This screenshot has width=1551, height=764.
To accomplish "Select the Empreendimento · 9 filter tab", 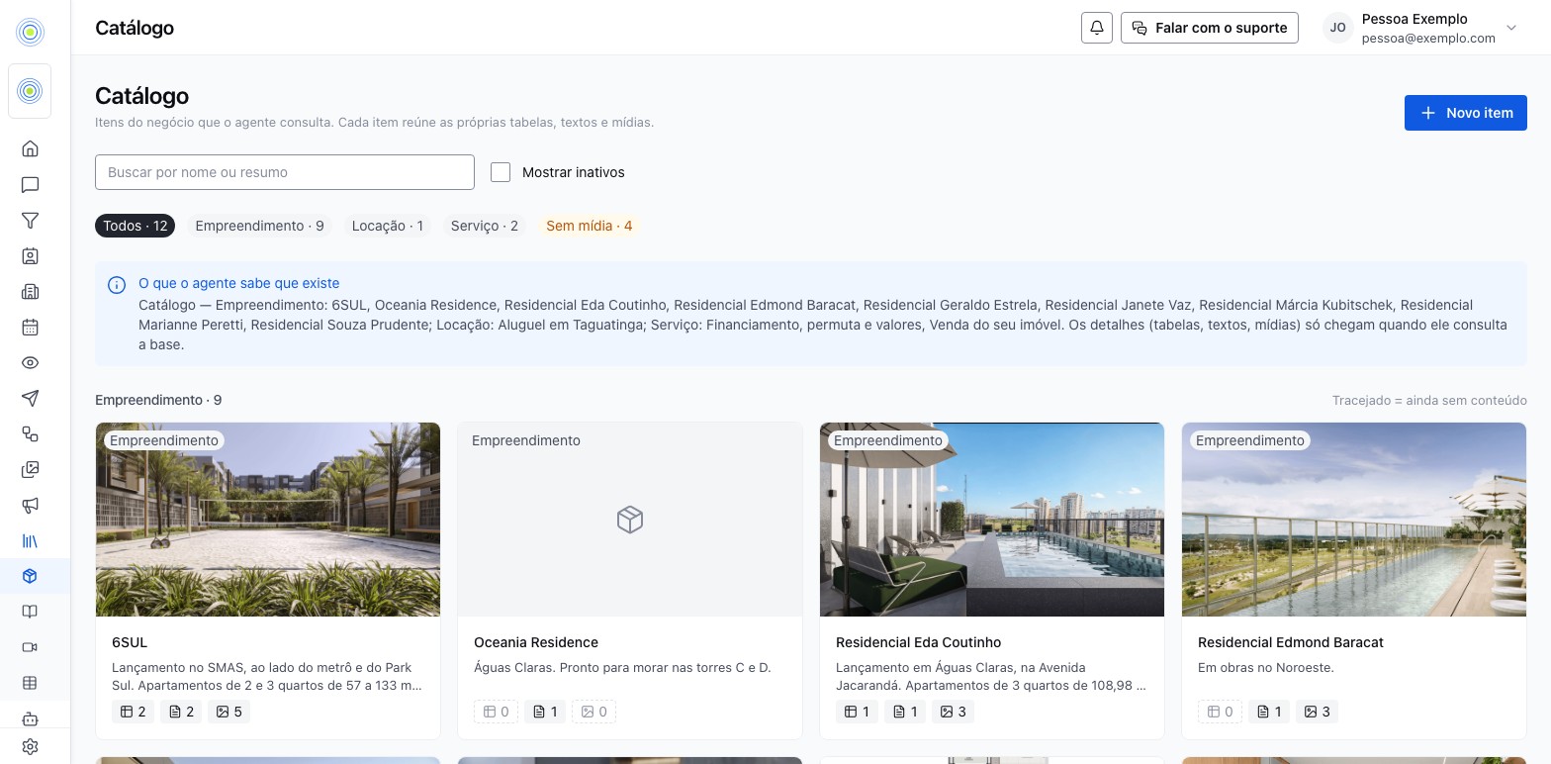I will (x=259, y=226).
